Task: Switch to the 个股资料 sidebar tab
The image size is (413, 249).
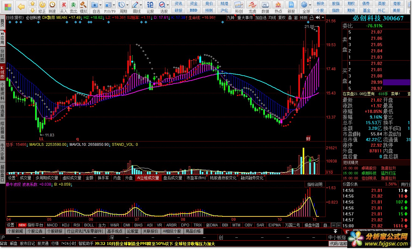Action: pyautogui.click(x=3, y=92)
